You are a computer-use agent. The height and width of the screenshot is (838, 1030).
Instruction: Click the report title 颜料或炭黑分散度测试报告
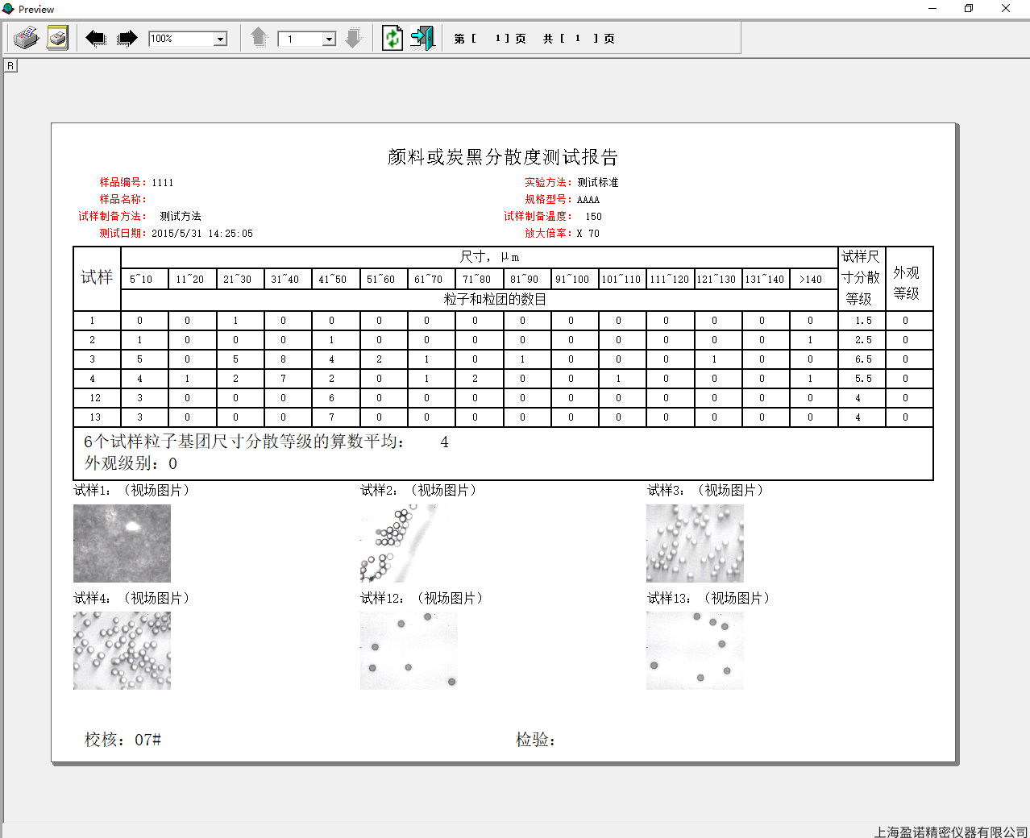tap(503, 157)
